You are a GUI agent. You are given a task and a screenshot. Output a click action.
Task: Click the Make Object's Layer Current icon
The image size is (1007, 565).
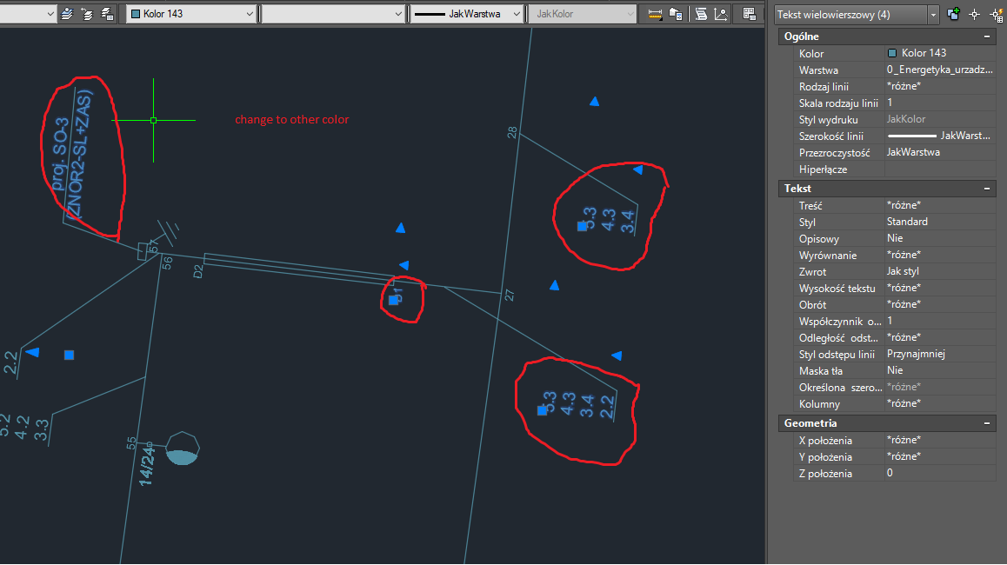click(x=67, y=13)
